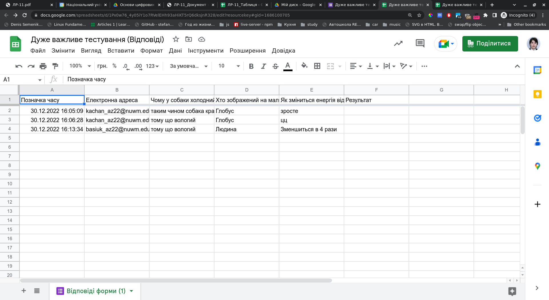Screen dimensions: 549x300
Task: Toggle bold formatting
Action: (x=251, y=66)
